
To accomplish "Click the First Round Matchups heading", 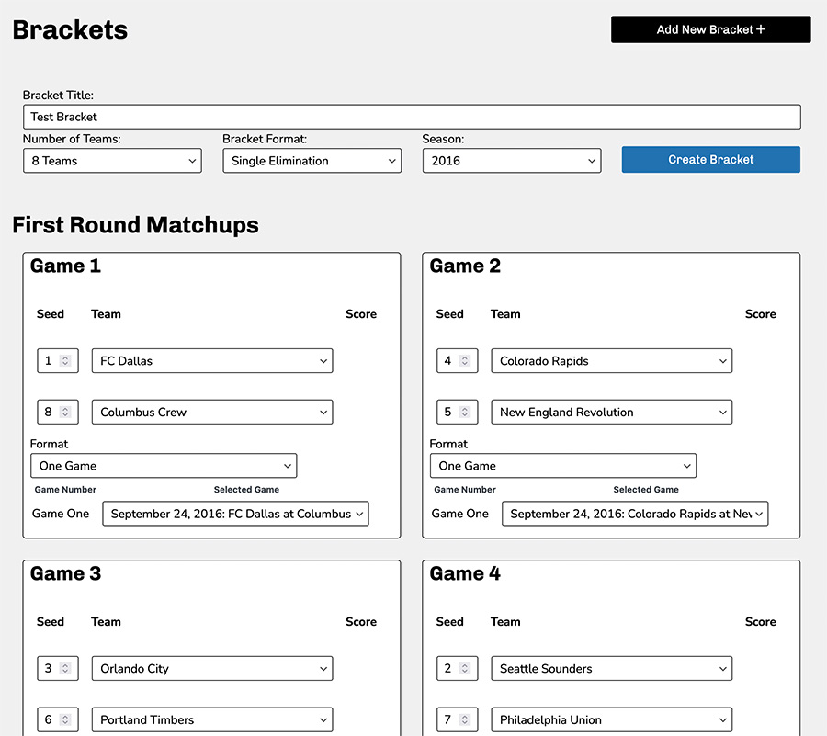I will point(136,225).
